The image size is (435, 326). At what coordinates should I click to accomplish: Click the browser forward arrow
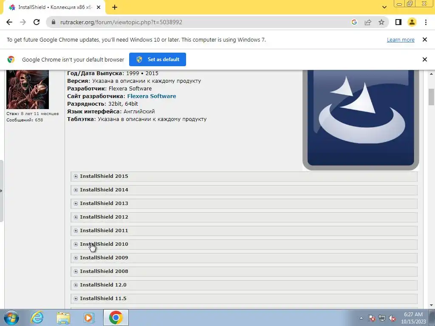tap(23, 22)
